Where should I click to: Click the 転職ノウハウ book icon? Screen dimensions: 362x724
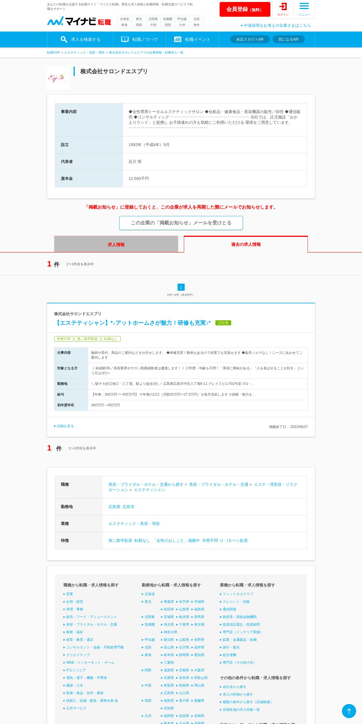[125, 39]
